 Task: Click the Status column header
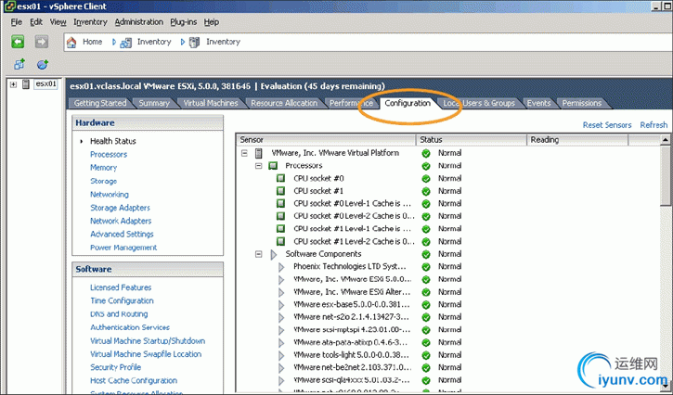point(472,140)
